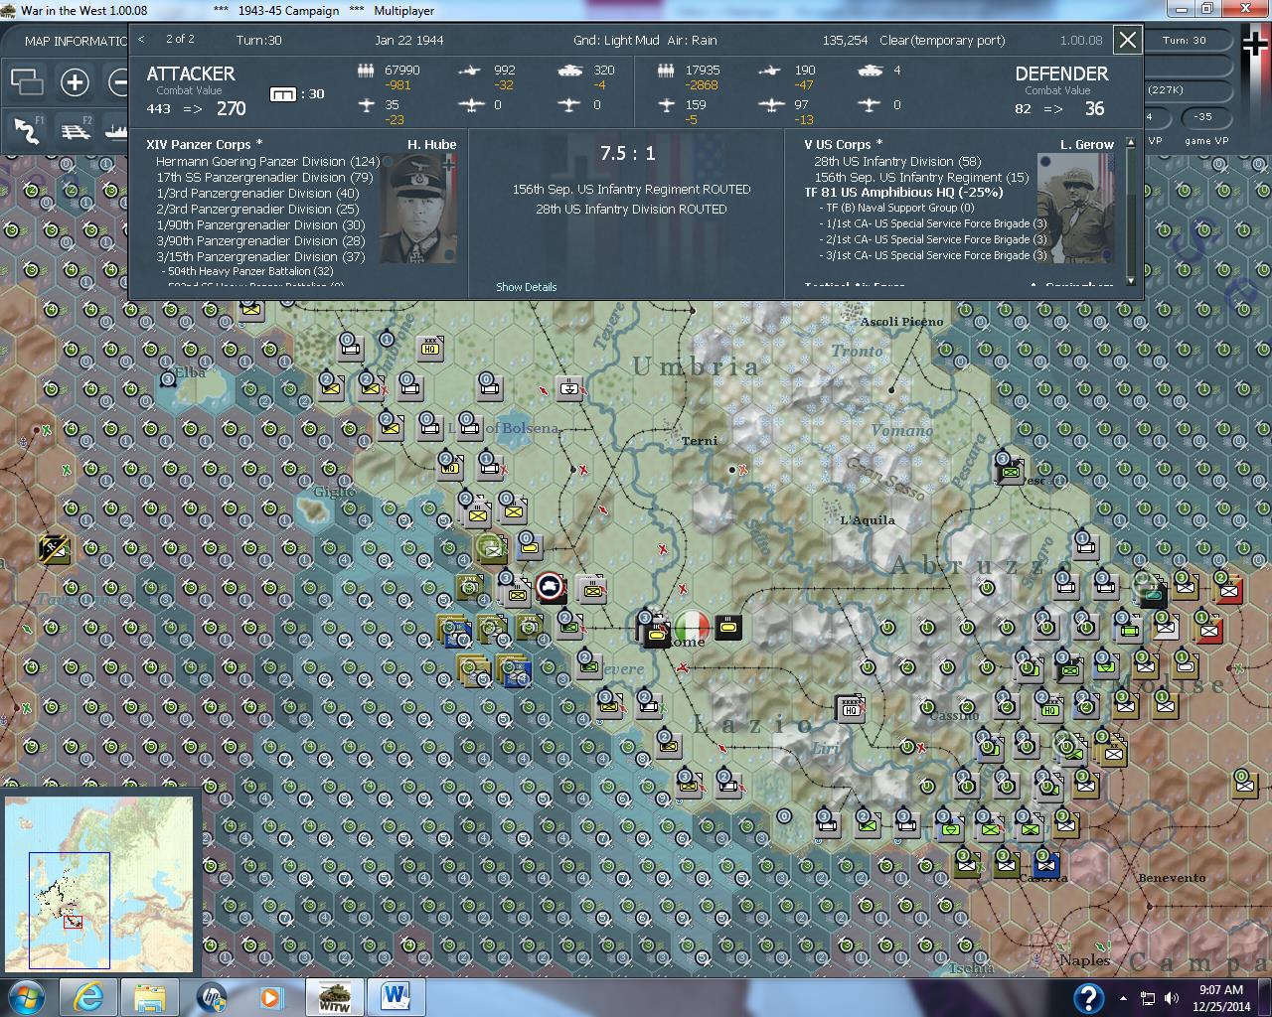Select 17th SS Panzergrenadier Division entry
Viewport: 1272px width, 1017px height.
[x=264, y=177]
